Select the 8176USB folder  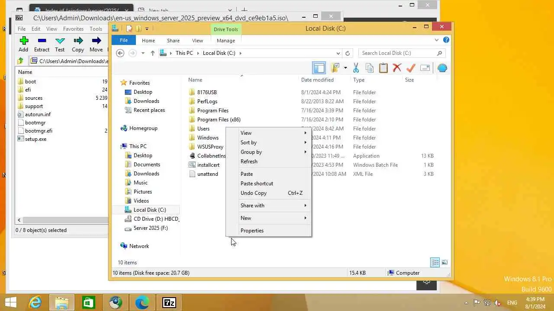tap(207, 92)
